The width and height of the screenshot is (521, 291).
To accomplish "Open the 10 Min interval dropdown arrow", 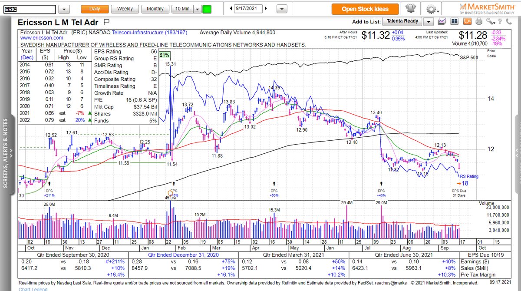I will pyautogui.click(x=197, y=9).
